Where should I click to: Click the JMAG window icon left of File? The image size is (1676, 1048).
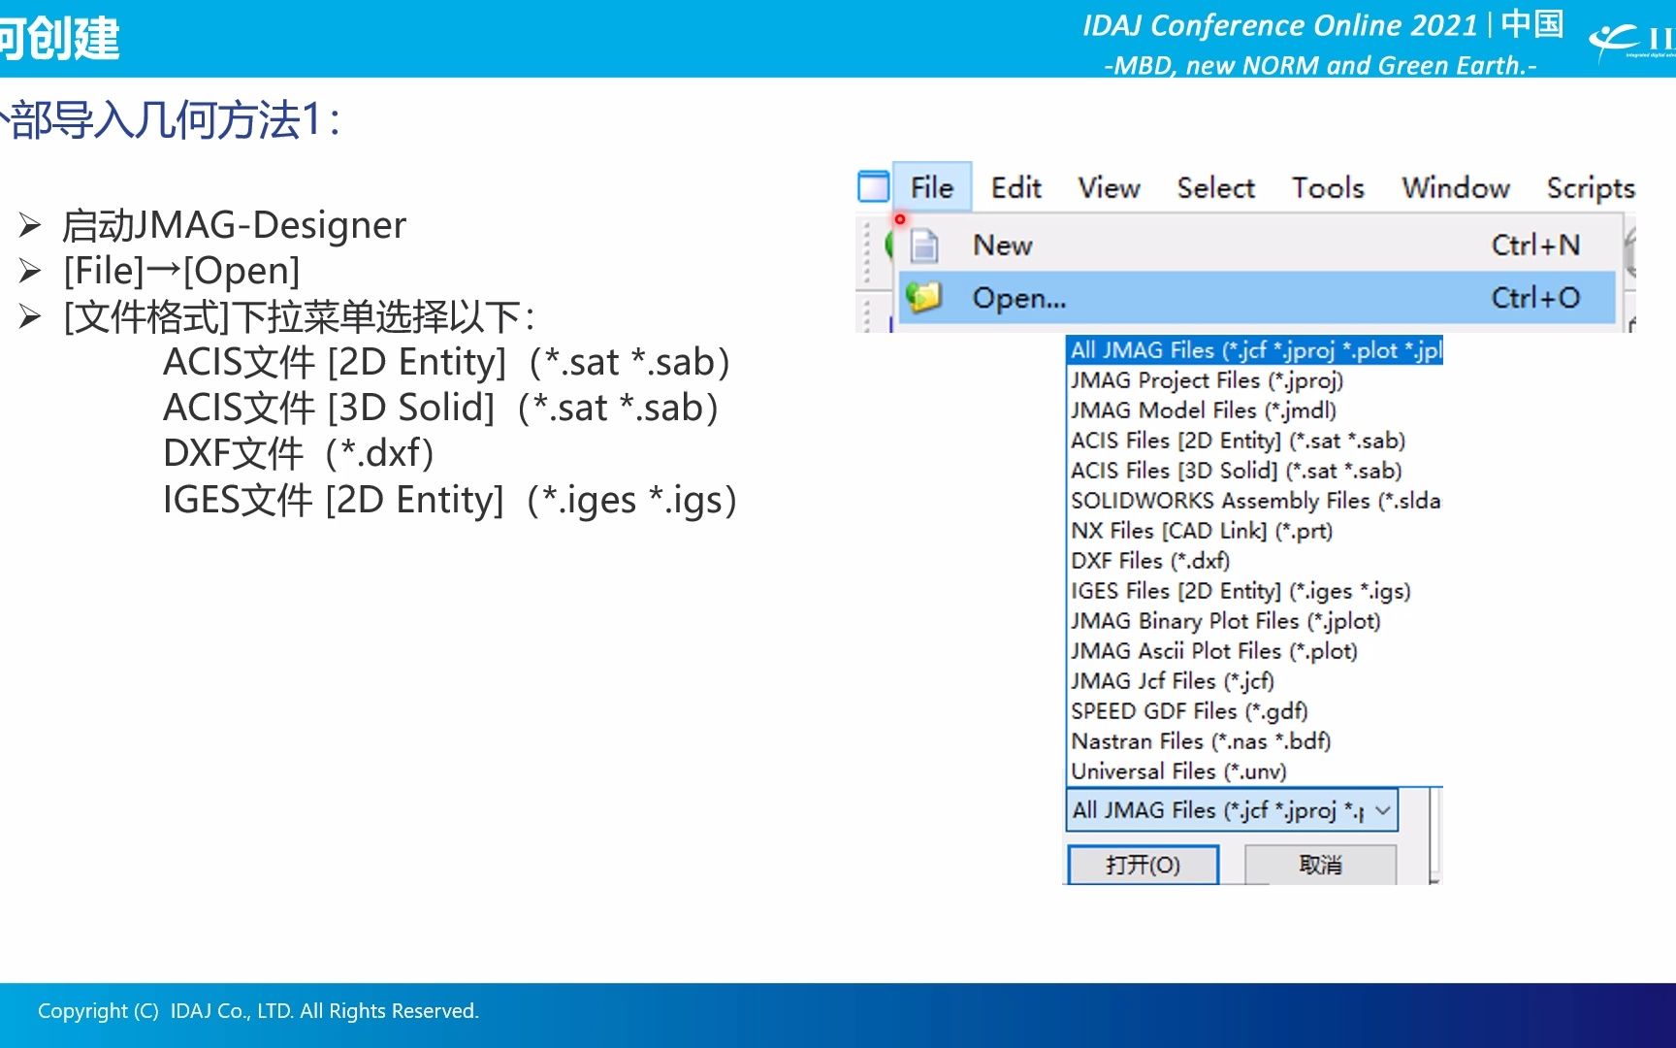click(873, 185)
